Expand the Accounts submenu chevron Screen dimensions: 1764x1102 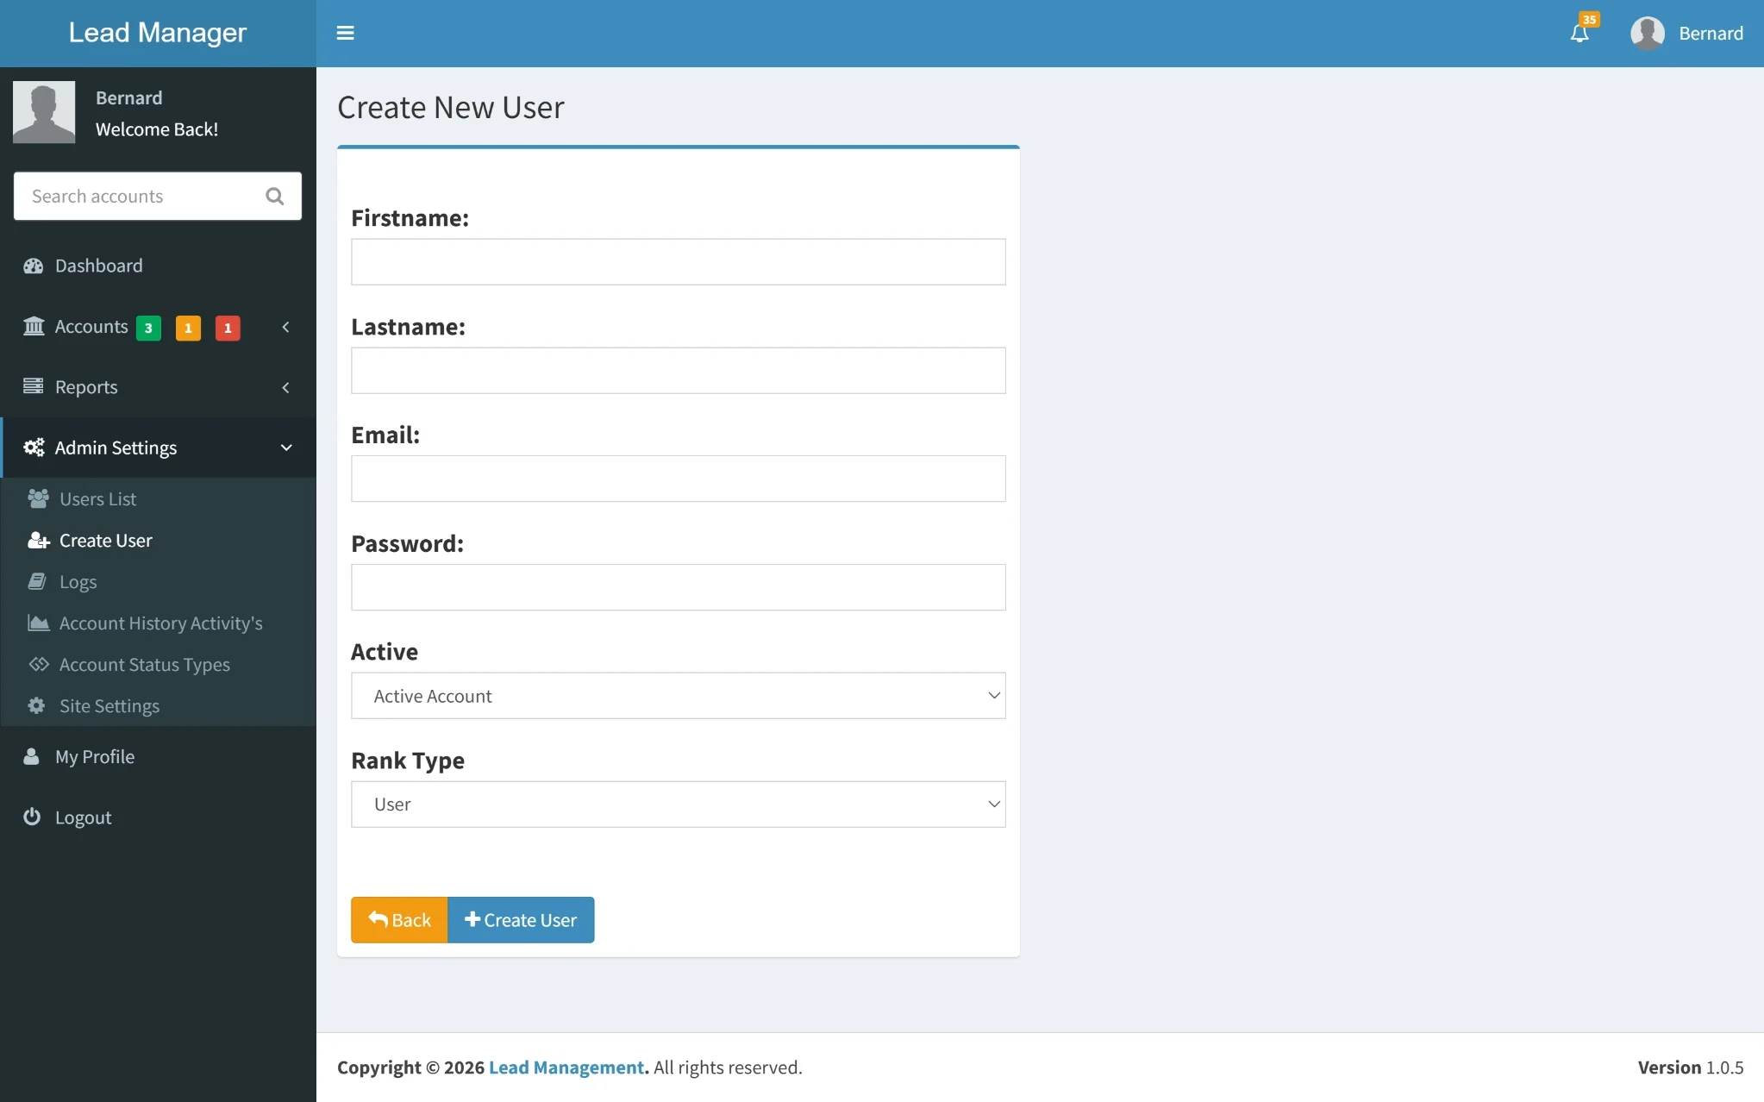(285, 327)
